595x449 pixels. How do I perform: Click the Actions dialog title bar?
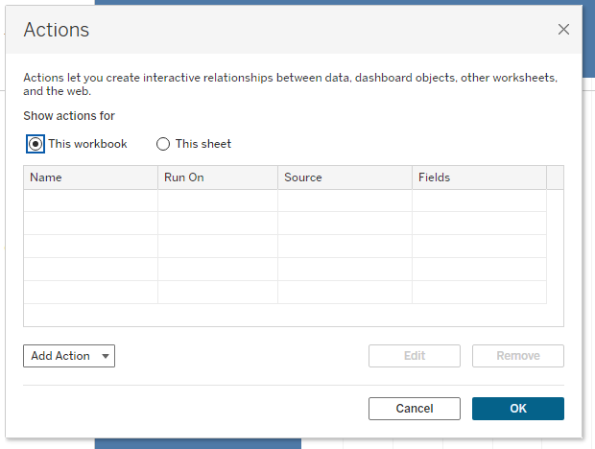294,29
